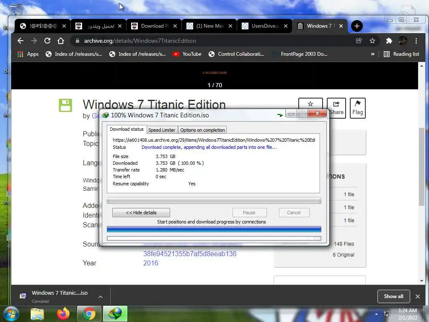
Task: Click the share page icon in address bar
Action: click(359, 41)
